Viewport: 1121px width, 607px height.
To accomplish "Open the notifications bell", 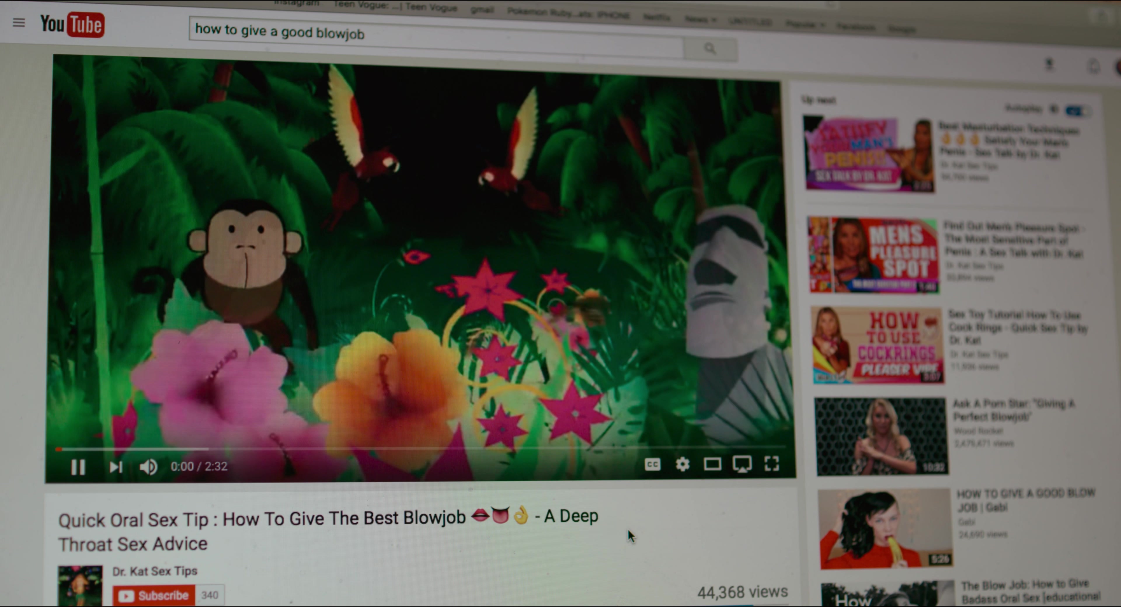I will (x=1094, y=67).
